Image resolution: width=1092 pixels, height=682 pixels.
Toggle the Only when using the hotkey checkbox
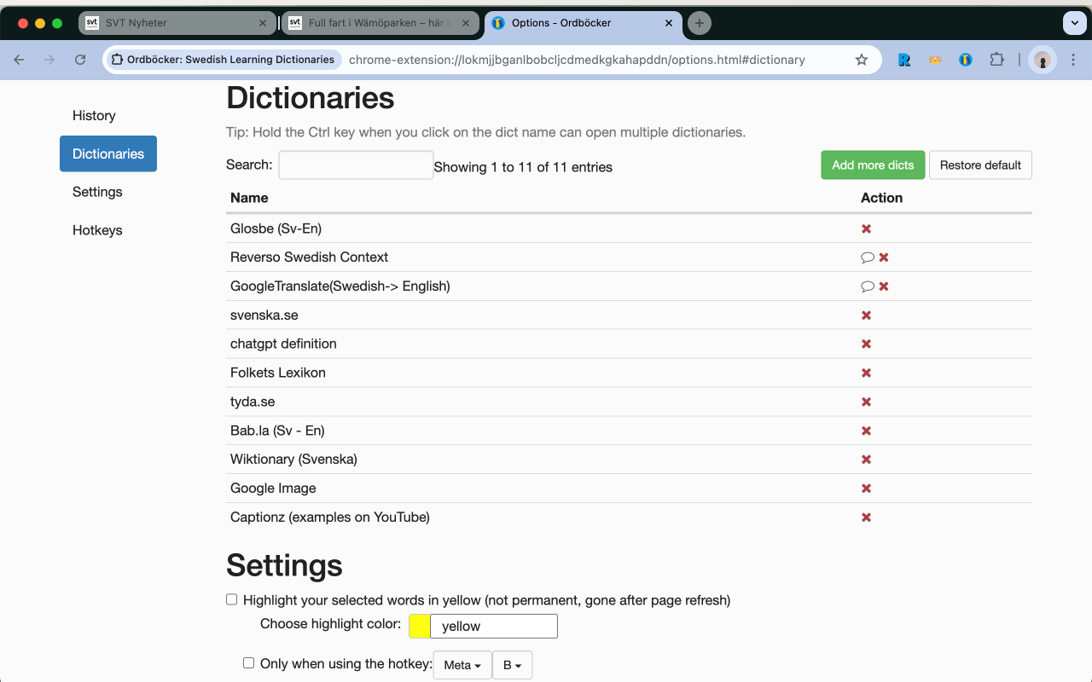click(x=248, y=662)
